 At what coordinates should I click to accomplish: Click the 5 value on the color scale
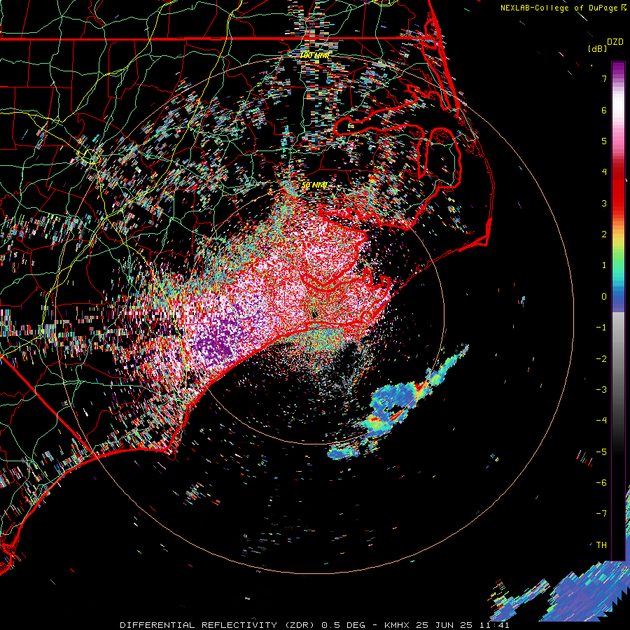coord(604,141)
